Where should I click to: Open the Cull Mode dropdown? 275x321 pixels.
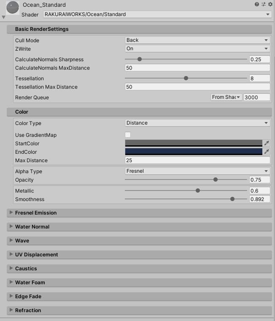pyautogui.click(x=197, y=40)
